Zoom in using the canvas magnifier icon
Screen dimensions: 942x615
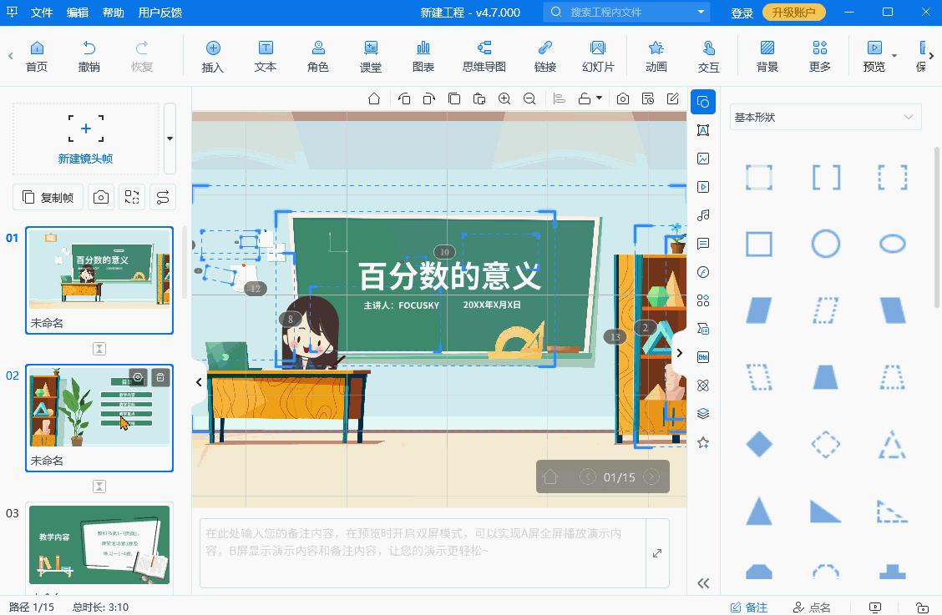[x=504, y=98]
